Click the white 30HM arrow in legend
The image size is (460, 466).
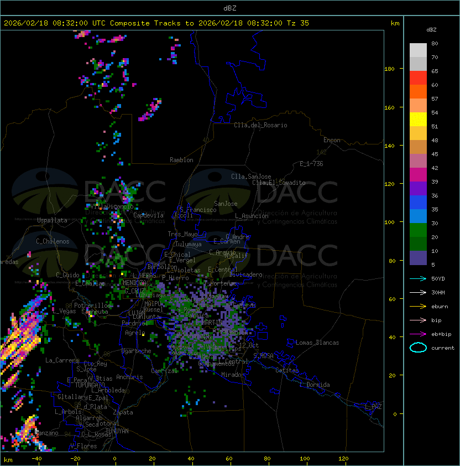coord(418,292)
